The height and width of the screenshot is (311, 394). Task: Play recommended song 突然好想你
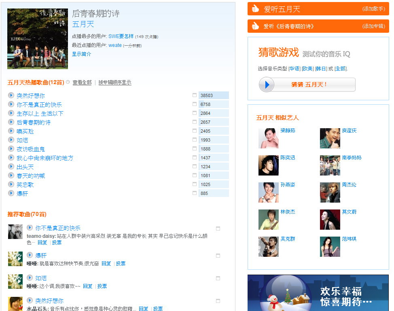click(30, 300)
